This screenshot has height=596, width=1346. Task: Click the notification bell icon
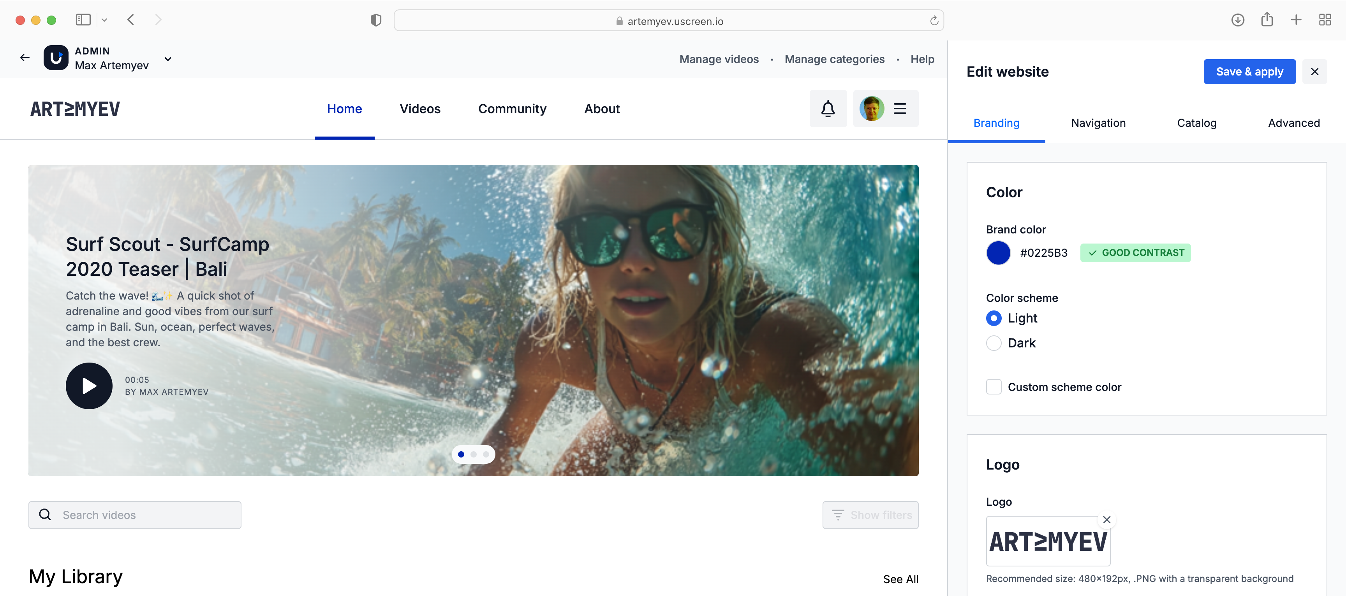pos(828,109)
